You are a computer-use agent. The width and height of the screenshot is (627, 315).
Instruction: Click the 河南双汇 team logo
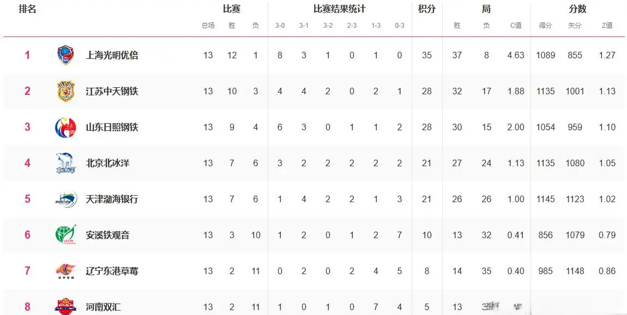[x=65, y=306]
